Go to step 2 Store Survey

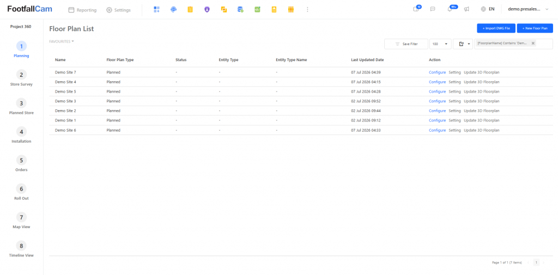[x=21, y=78]
